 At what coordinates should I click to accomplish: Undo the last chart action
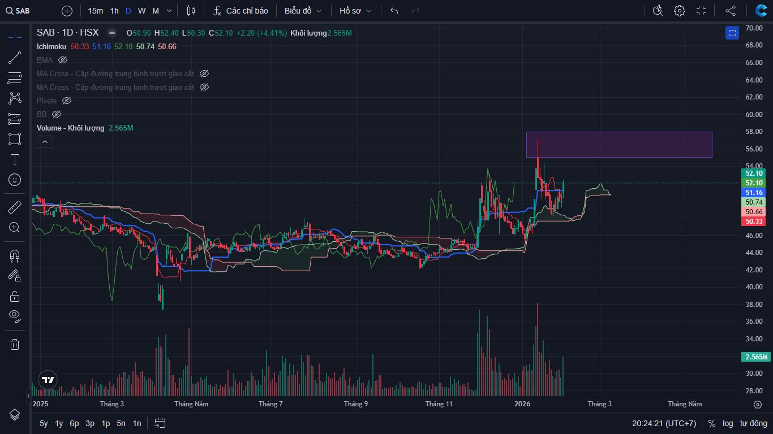pyautogui.click(x=394, y=11)
